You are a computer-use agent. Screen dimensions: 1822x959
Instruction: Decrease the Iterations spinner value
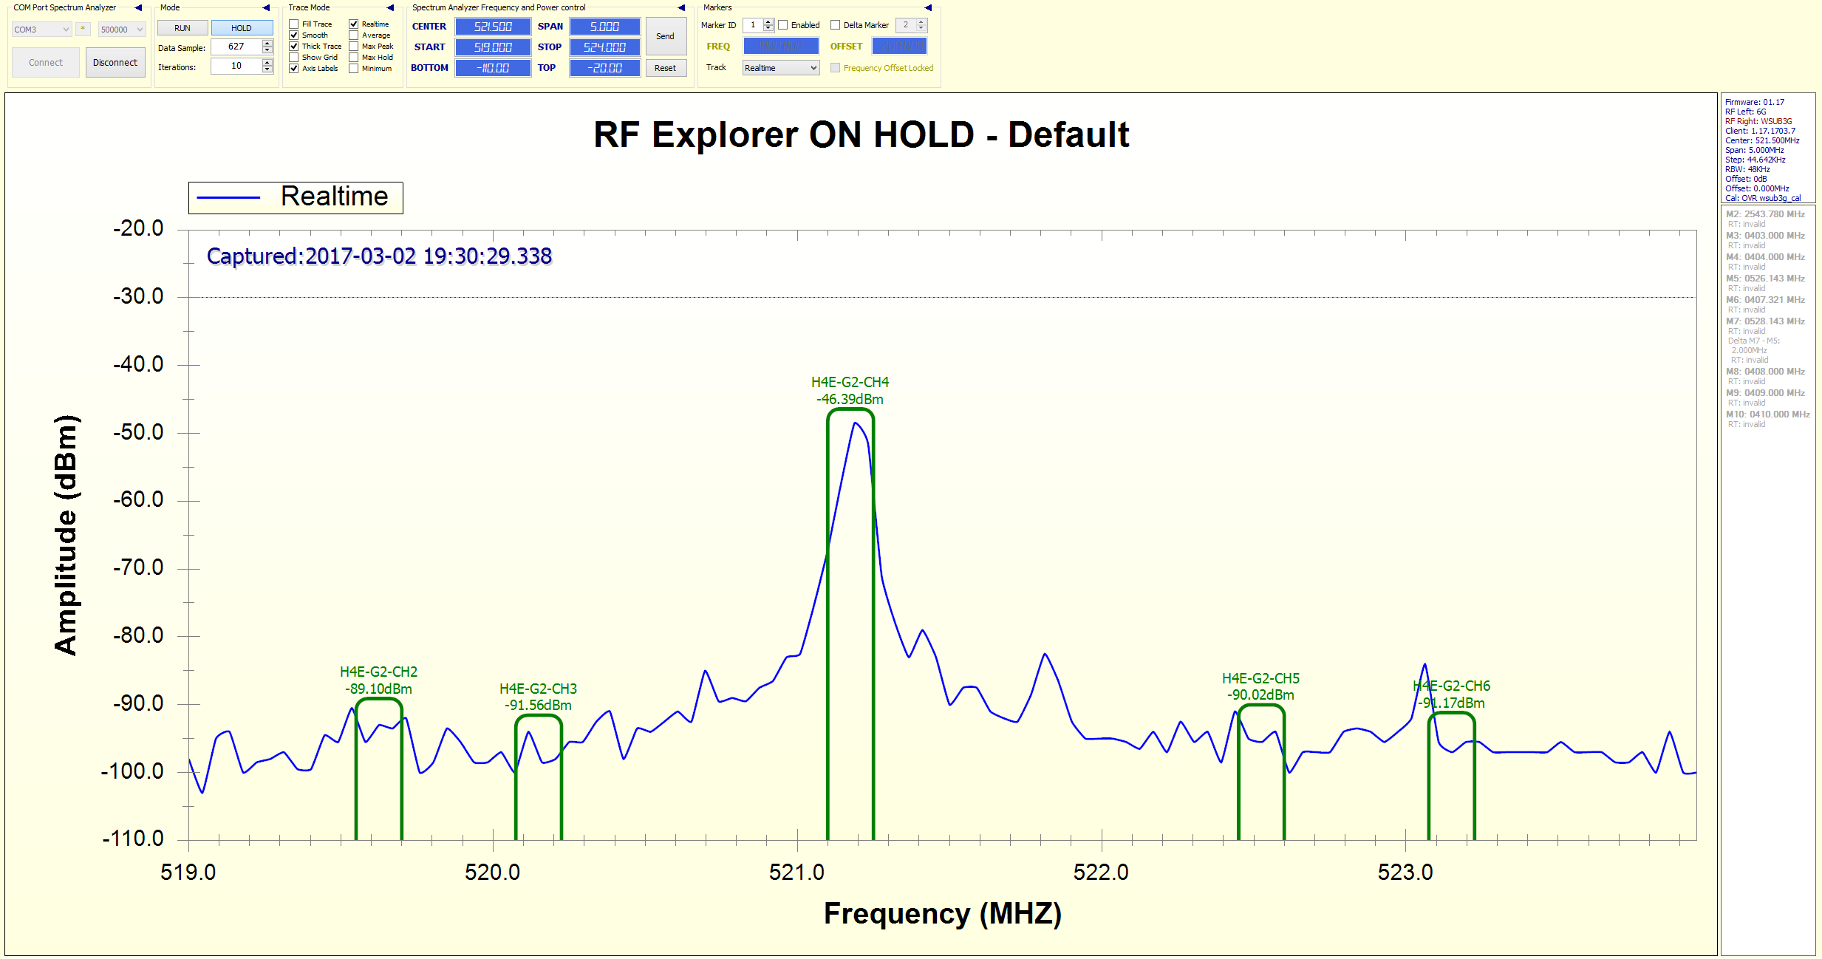[267, 70]
